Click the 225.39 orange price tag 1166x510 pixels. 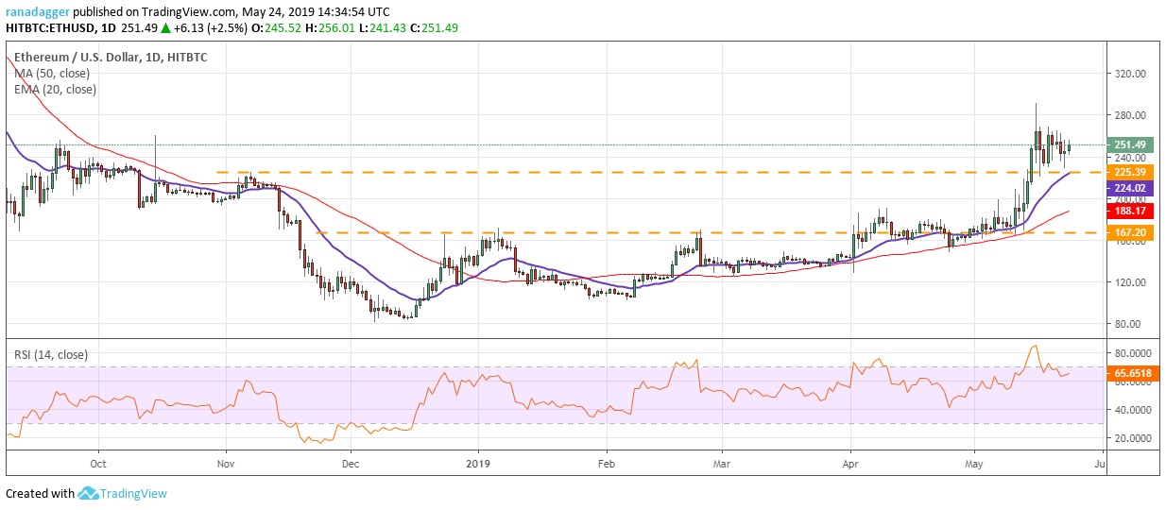(x=1130, y=172)
